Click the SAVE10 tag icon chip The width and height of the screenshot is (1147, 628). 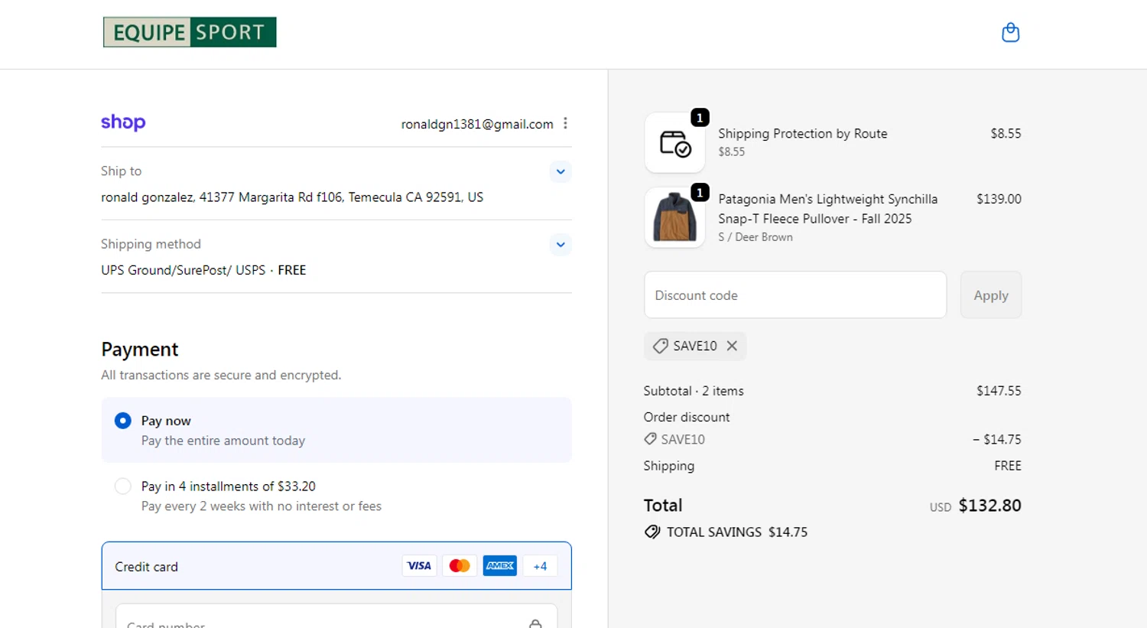pyautogui.click(x=695, y=346)
